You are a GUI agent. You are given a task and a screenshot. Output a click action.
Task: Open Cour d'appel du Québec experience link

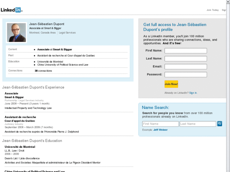coord(20,121)
